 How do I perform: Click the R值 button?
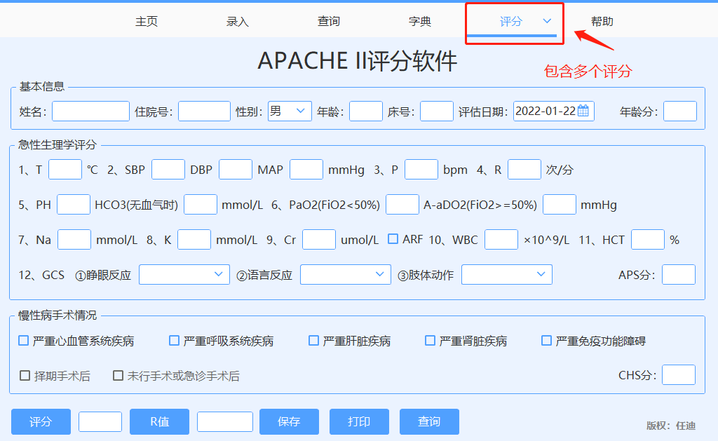[x=159, y=421]
